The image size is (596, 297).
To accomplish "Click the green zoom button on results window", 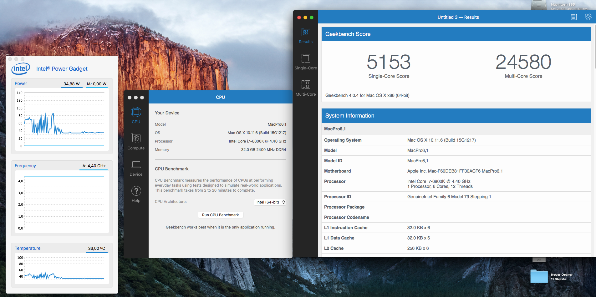I will [x=312, y=18].
